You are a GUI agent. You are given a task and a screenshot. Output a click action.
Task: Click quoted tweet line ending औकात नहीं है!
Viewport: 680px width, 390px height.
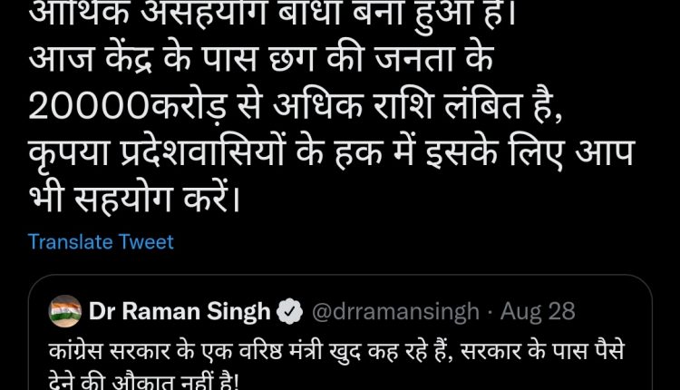(x=143, y=383)
